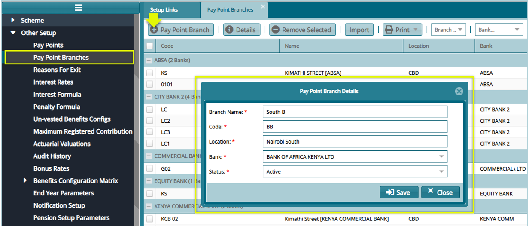Save the pay point branch details
This screenshot has width=529, height=229.
click(398, 192)
